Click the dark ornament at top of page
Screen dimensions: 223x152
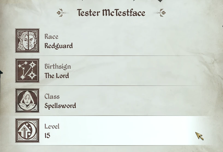(x=160, y=1)
